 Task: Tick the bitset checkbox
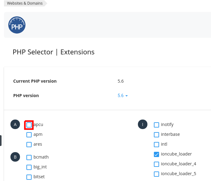click(29, 177)
